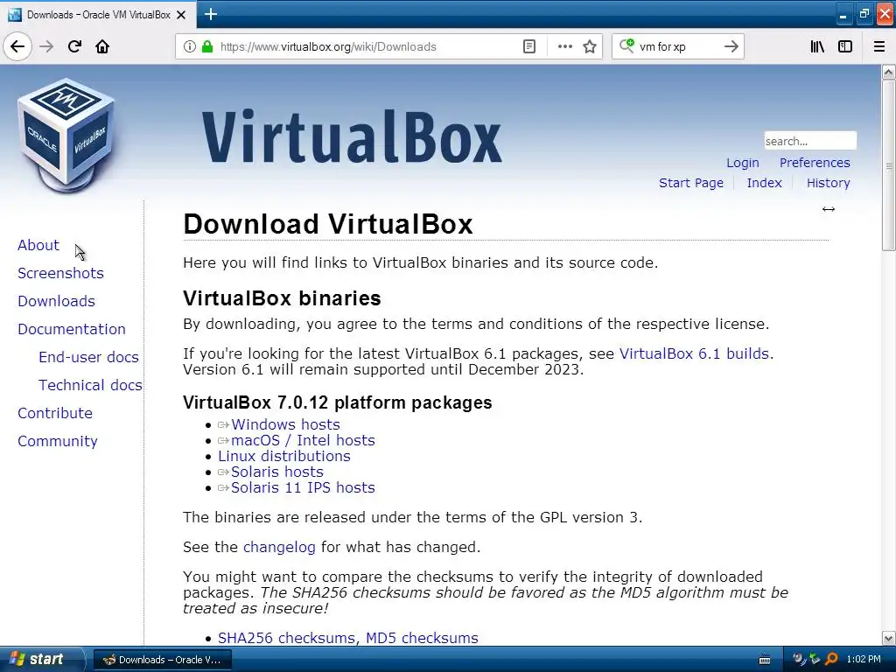Download the Windows hosts package

pos(285,424)
